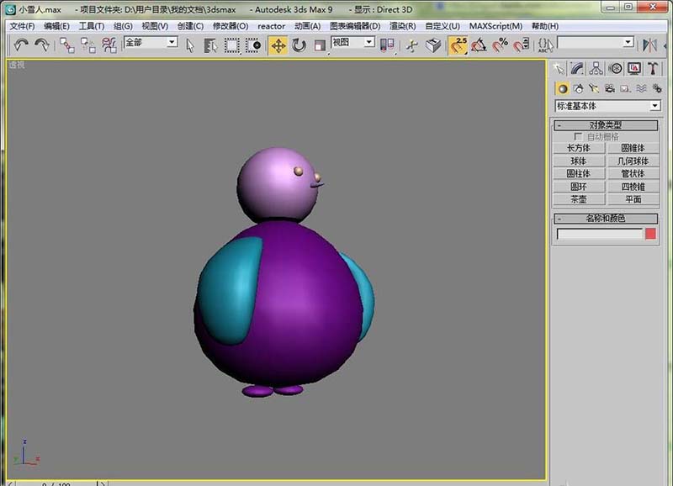The width and height of the screenshot is (673, 486).
Task: Open the Modify command panel tab
Action: tap(577, 69)
